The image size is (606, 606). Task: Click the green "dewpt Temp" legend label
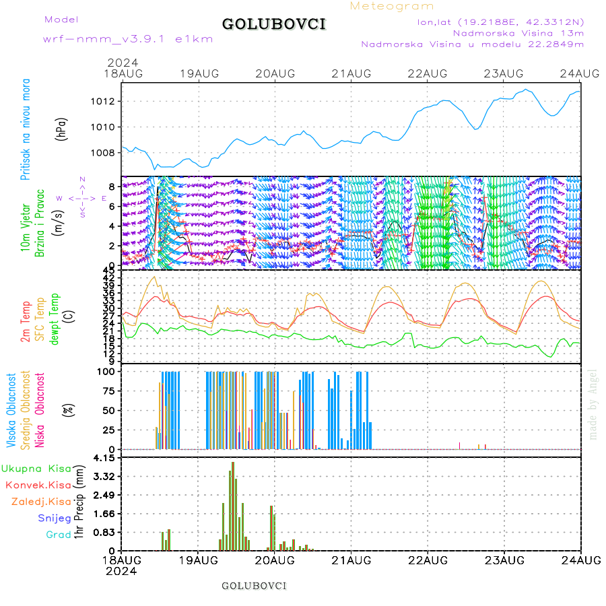(x=55, y=319)
